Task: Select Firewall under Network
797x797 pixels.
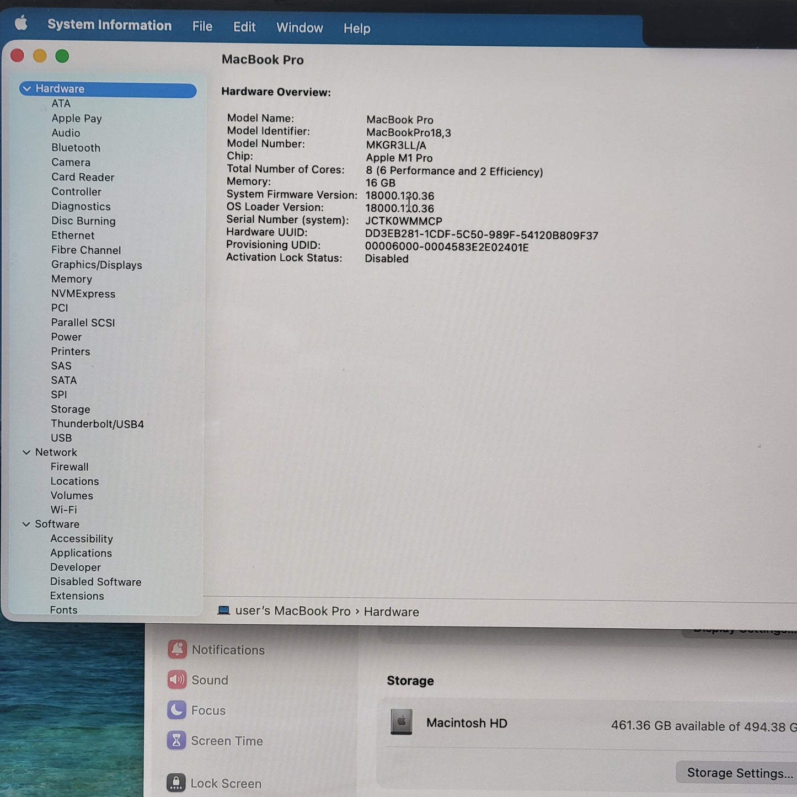Action: click(x=69, y=467)
